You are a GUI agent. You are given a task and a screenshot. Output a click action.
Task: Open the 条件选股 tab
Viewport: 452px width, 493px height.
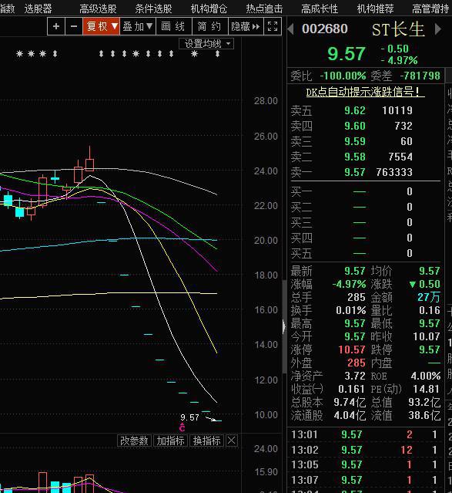[153, 8]
